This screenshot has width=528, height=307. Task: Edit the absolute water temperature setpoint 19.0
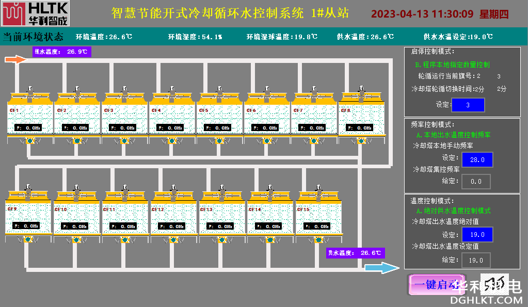(x=477, y=235)
